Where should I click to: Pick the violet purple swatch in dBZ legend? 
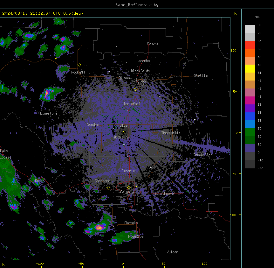(x=250, y=108)
